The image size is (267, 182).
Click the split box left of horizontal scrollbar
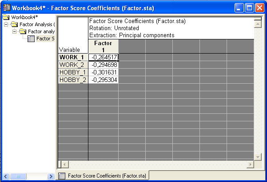point(60,164)
